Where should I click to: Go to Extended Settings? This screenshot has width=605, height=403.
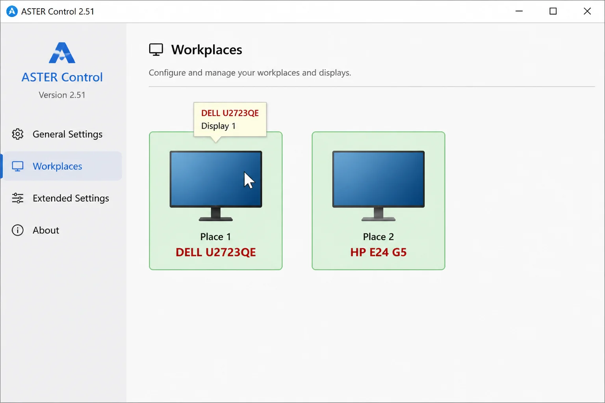point(62,198)
